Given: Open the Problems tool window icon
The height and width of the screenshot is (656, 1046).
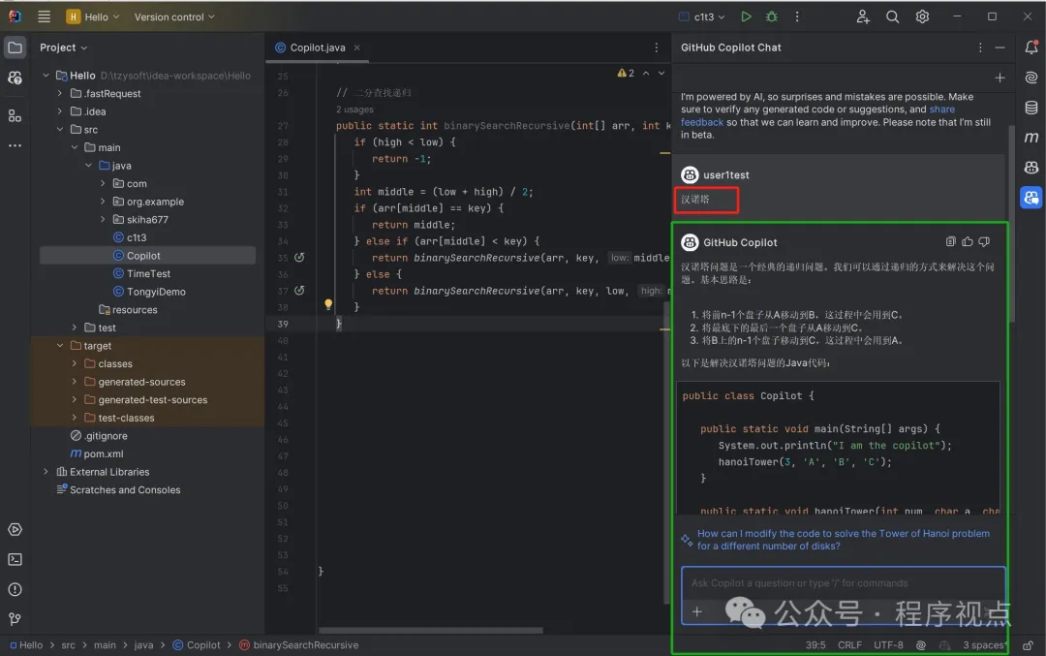Looking at the screenshot, I should (15, 589).
